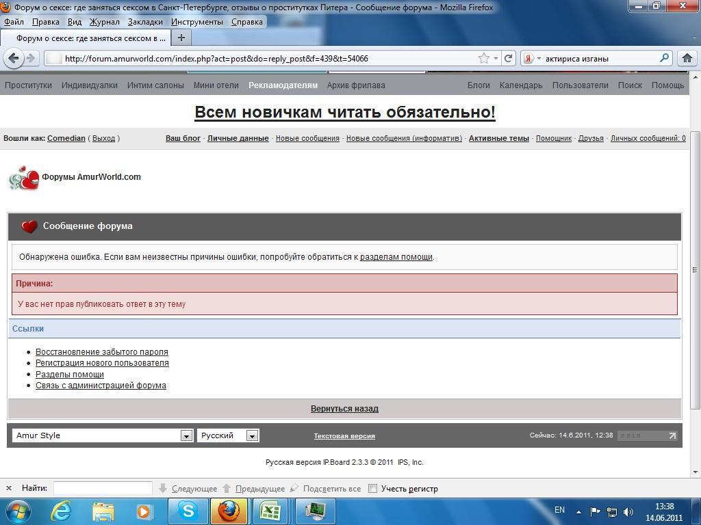Open the Инструменты menu

[x=197, y=22]
